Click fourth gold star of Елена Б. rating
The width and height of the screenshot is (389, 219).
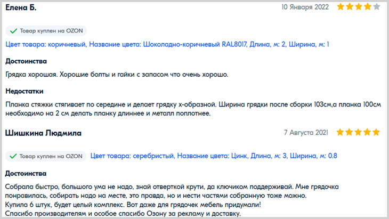tap(367, 7)
